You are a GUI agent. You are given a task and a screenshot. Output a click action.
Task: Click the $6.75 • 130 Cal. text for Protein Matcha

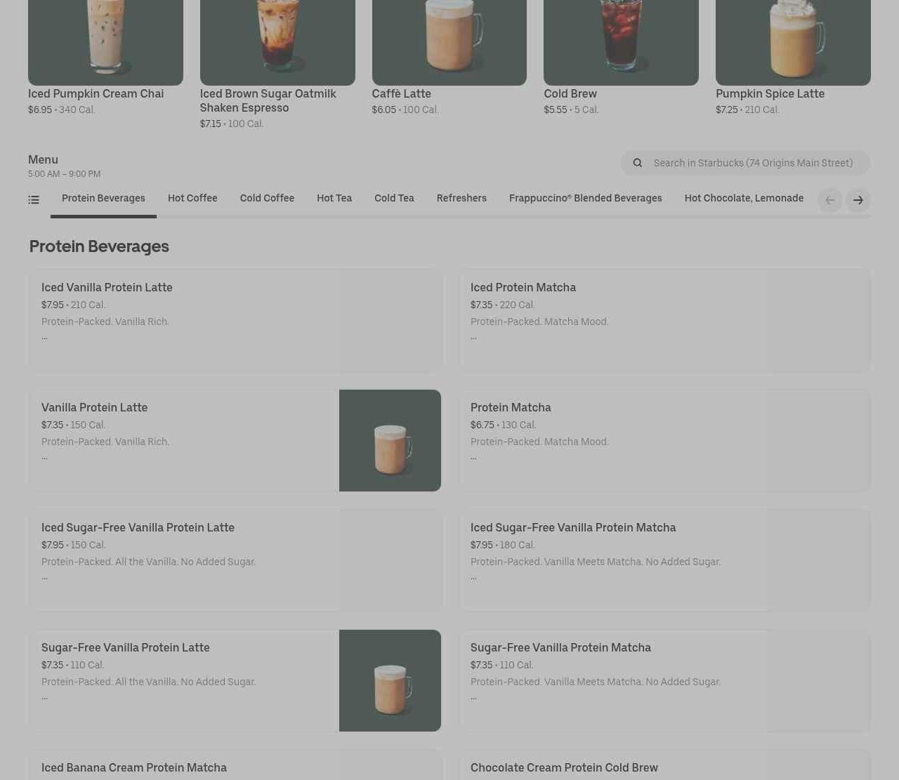tap(503, 425)
